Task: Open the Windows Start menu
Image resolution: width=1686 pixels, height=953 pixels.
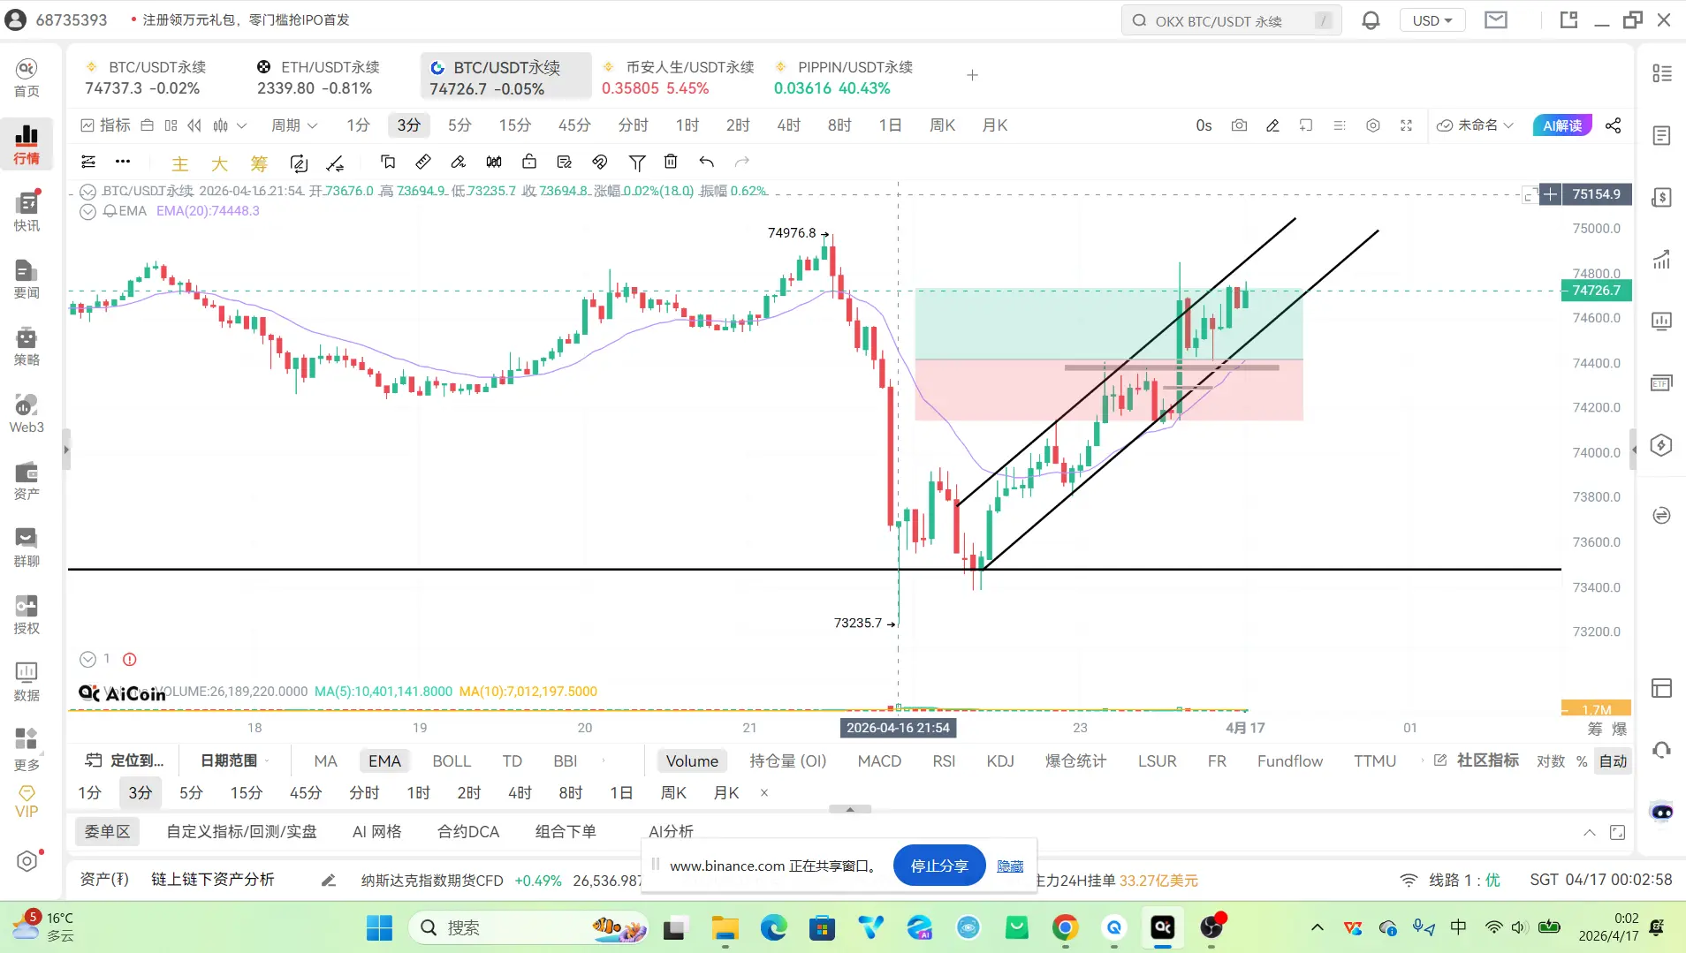Action: 379,928
